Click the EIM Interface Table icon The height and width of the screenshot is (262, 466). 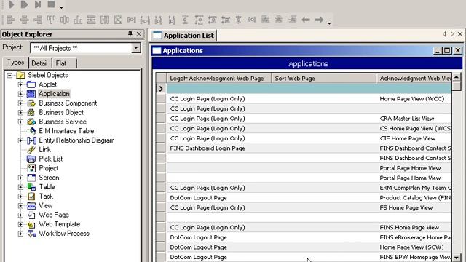31,131
